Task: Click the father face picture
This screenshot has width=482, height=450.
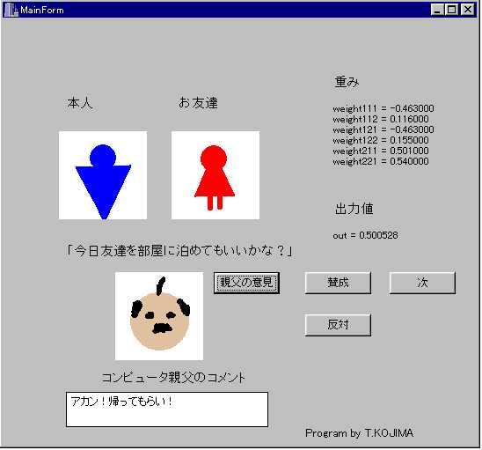Action: click(x=159, y=316)
